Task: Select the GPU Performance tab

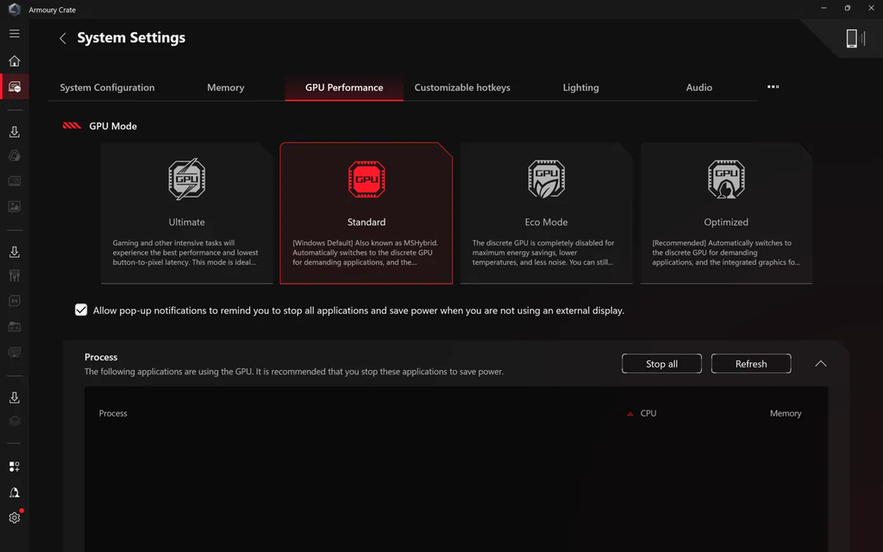Action: coord(344,87)
